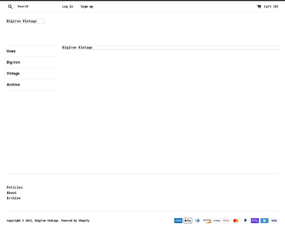Image resolution: width=285 pixels, height=230 pixels.
Task: Navigate to the Big Iron section
Action: pyautogui.click(x=13, y=62)
